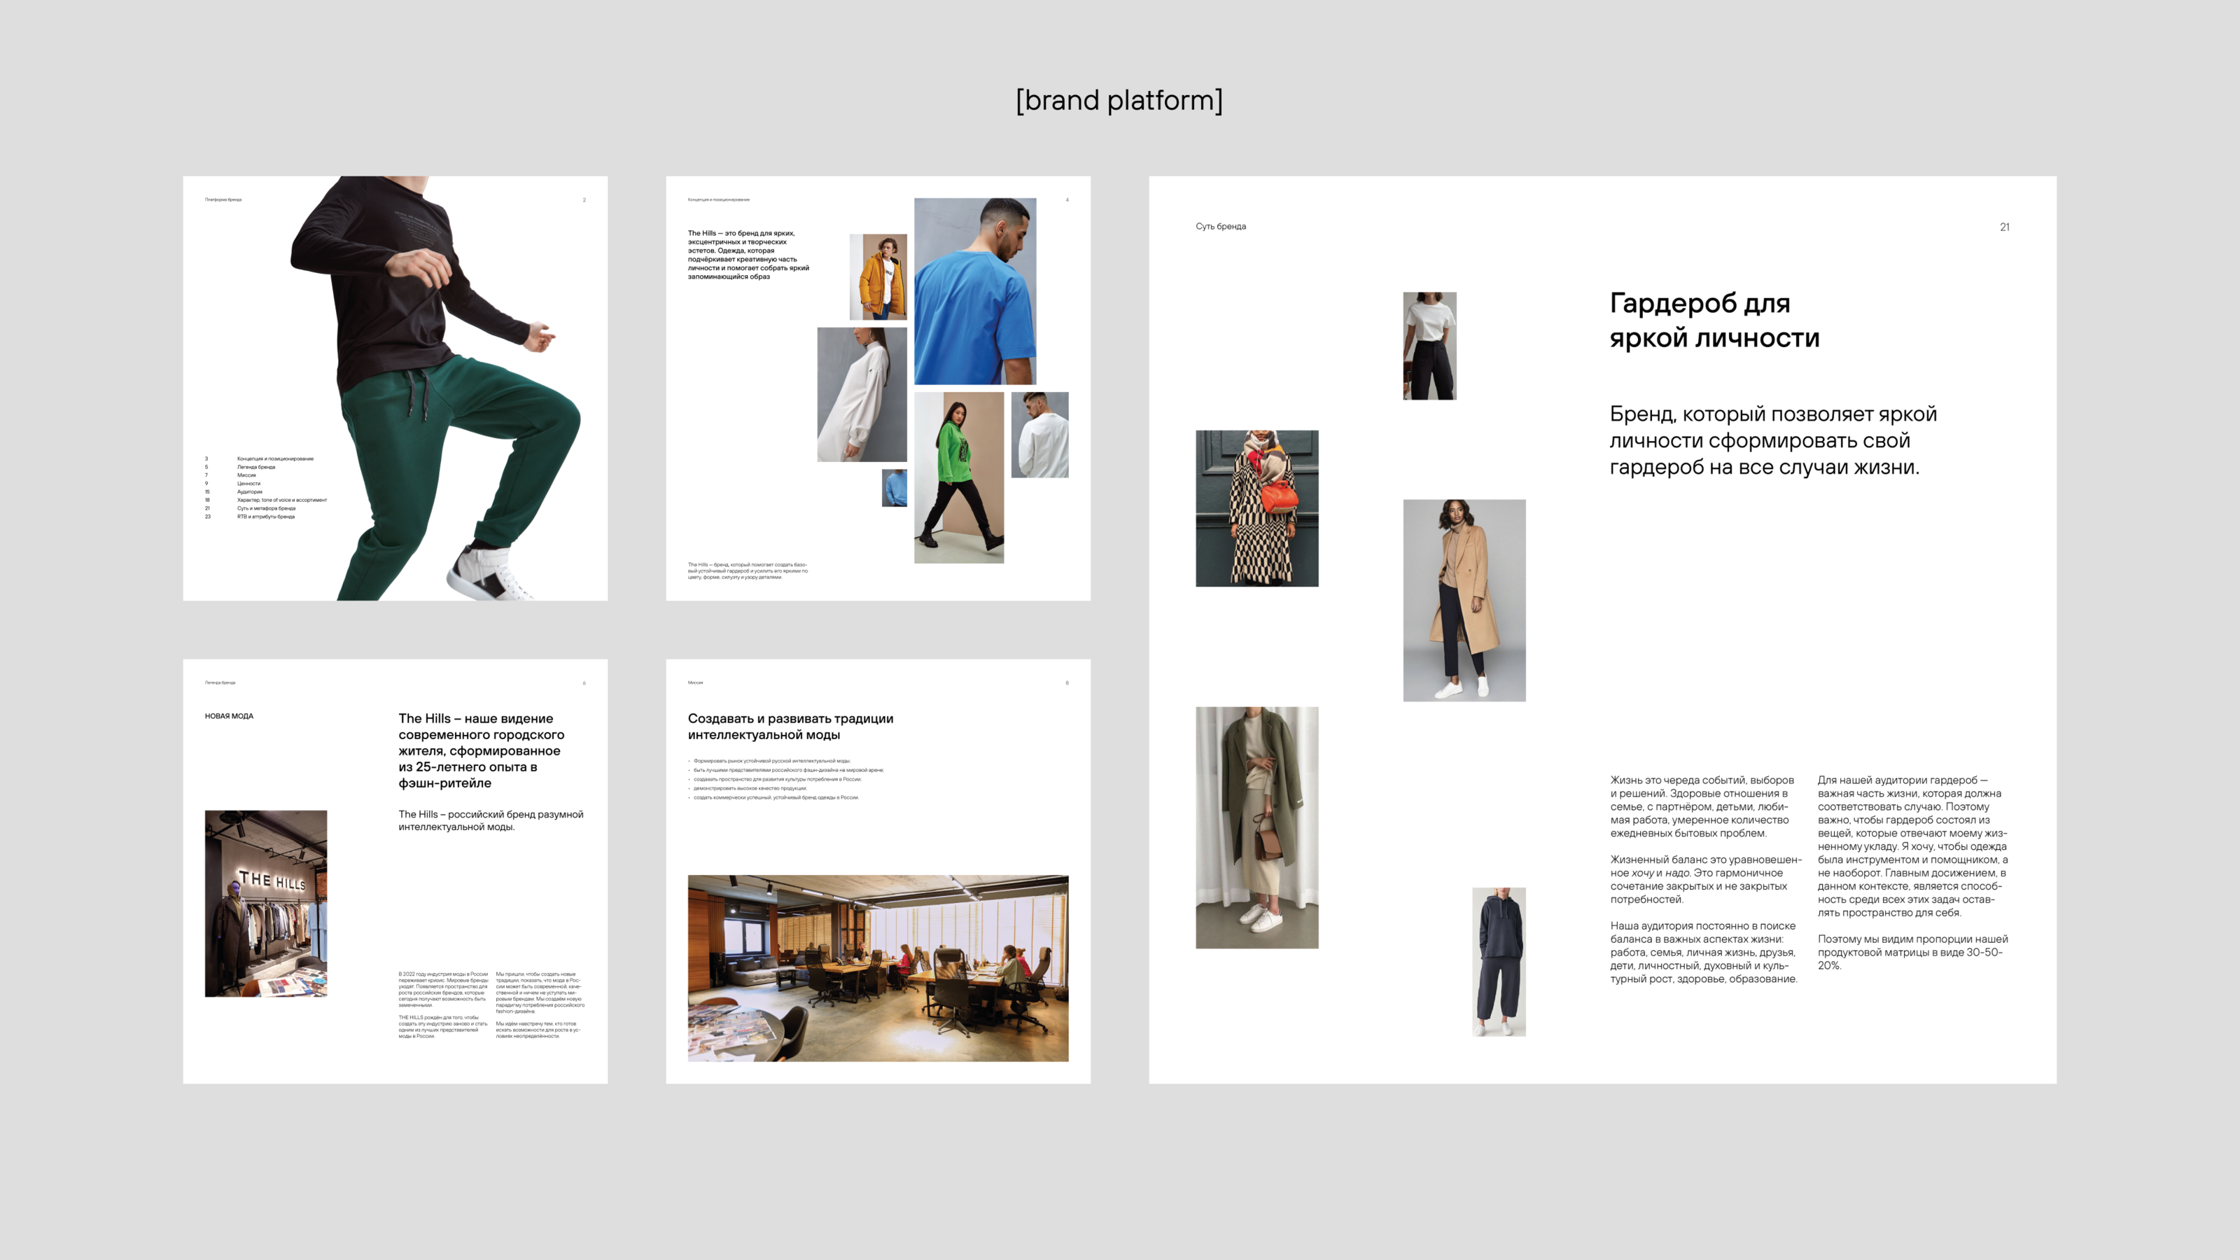2240x1260 pixels.
Task: Select the blue t-shirt man photo
Action: [x=975, y=290]
